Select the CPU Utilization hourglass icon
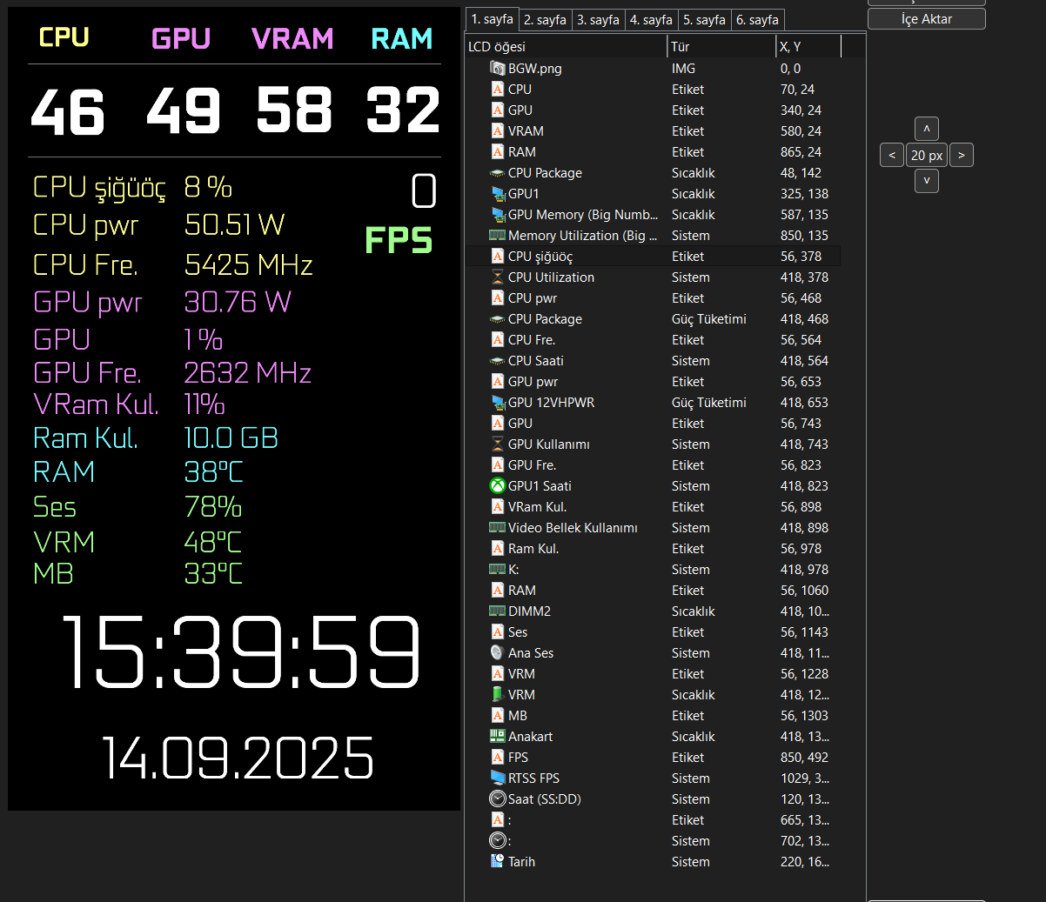Image resolution: width=1046 pixels, height=902 pixels. tap(498, 277)
